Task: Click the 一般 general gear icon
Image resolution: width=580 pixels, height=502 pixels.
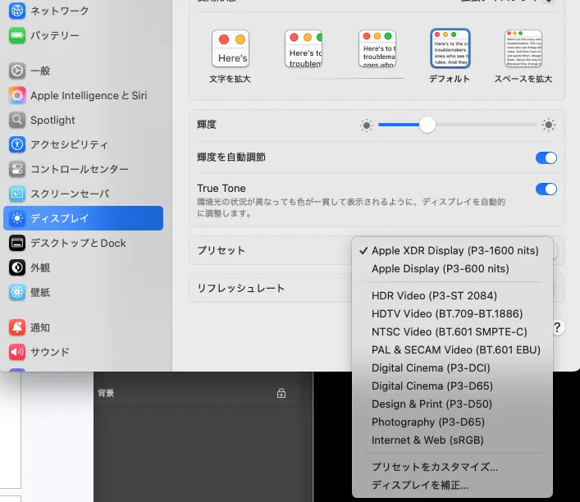Action: click(x=17, y=71)
